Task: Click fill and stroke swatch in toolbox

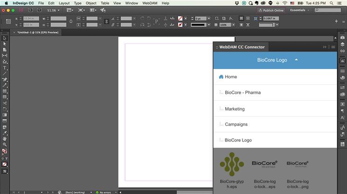Action: pyautogui.click(x=4, y=151)
